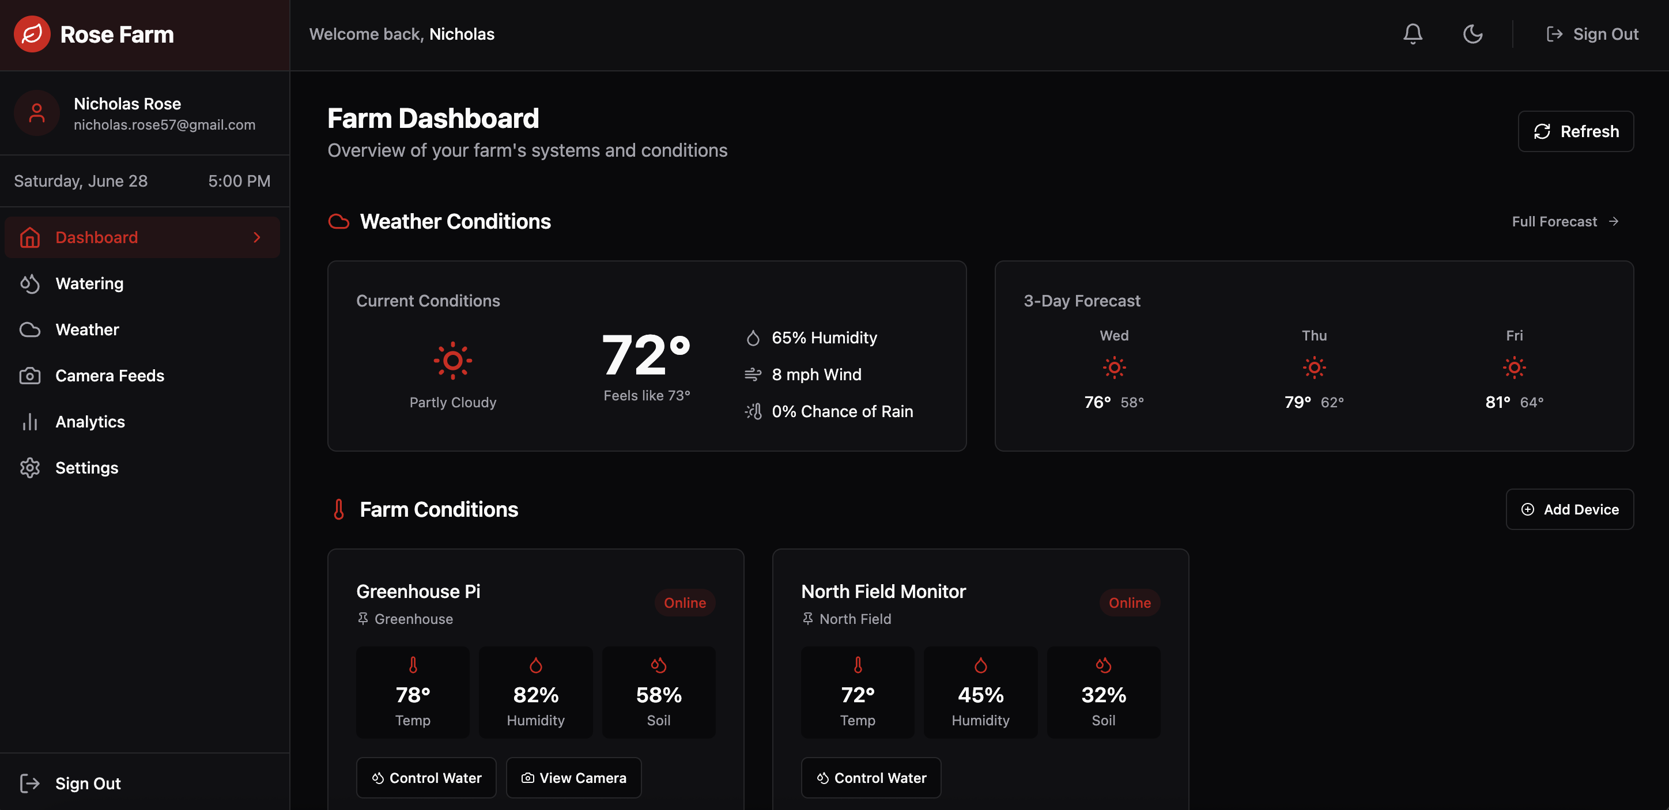This screenshot has height=810, width=1669.
Task: Open the Weather page from sidebar
Action: coord(87,330)
